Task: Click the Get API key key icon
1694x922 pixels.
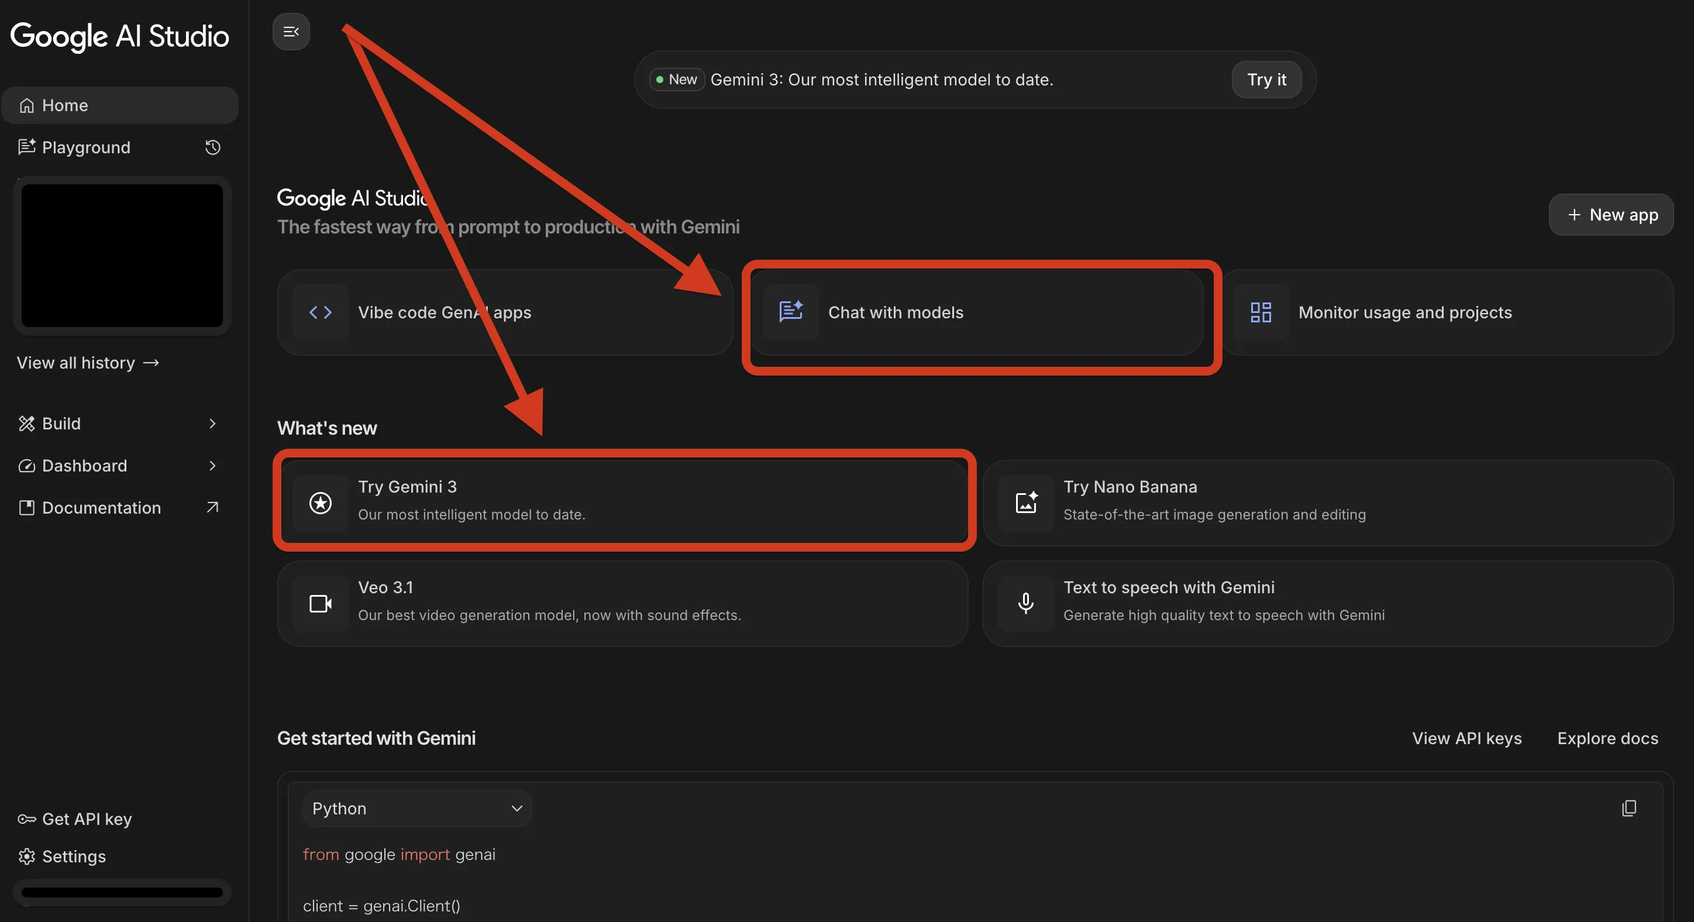Action: tap(26, 819)
